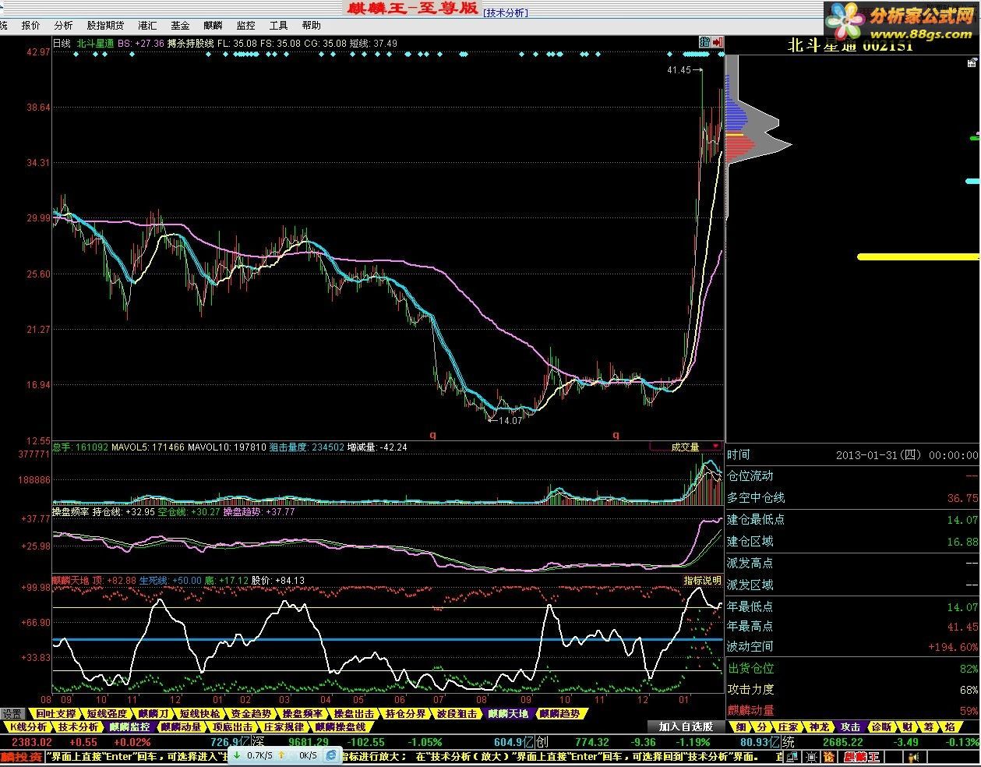Select the 操盘出击 indicator tab
The image size is (981, 767).
pos(354,713)
